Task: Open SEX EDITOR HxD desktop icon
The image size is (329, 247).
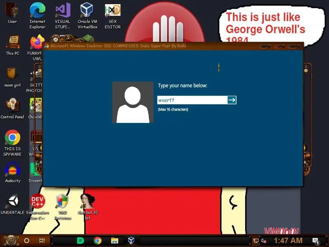Action: 113,16
